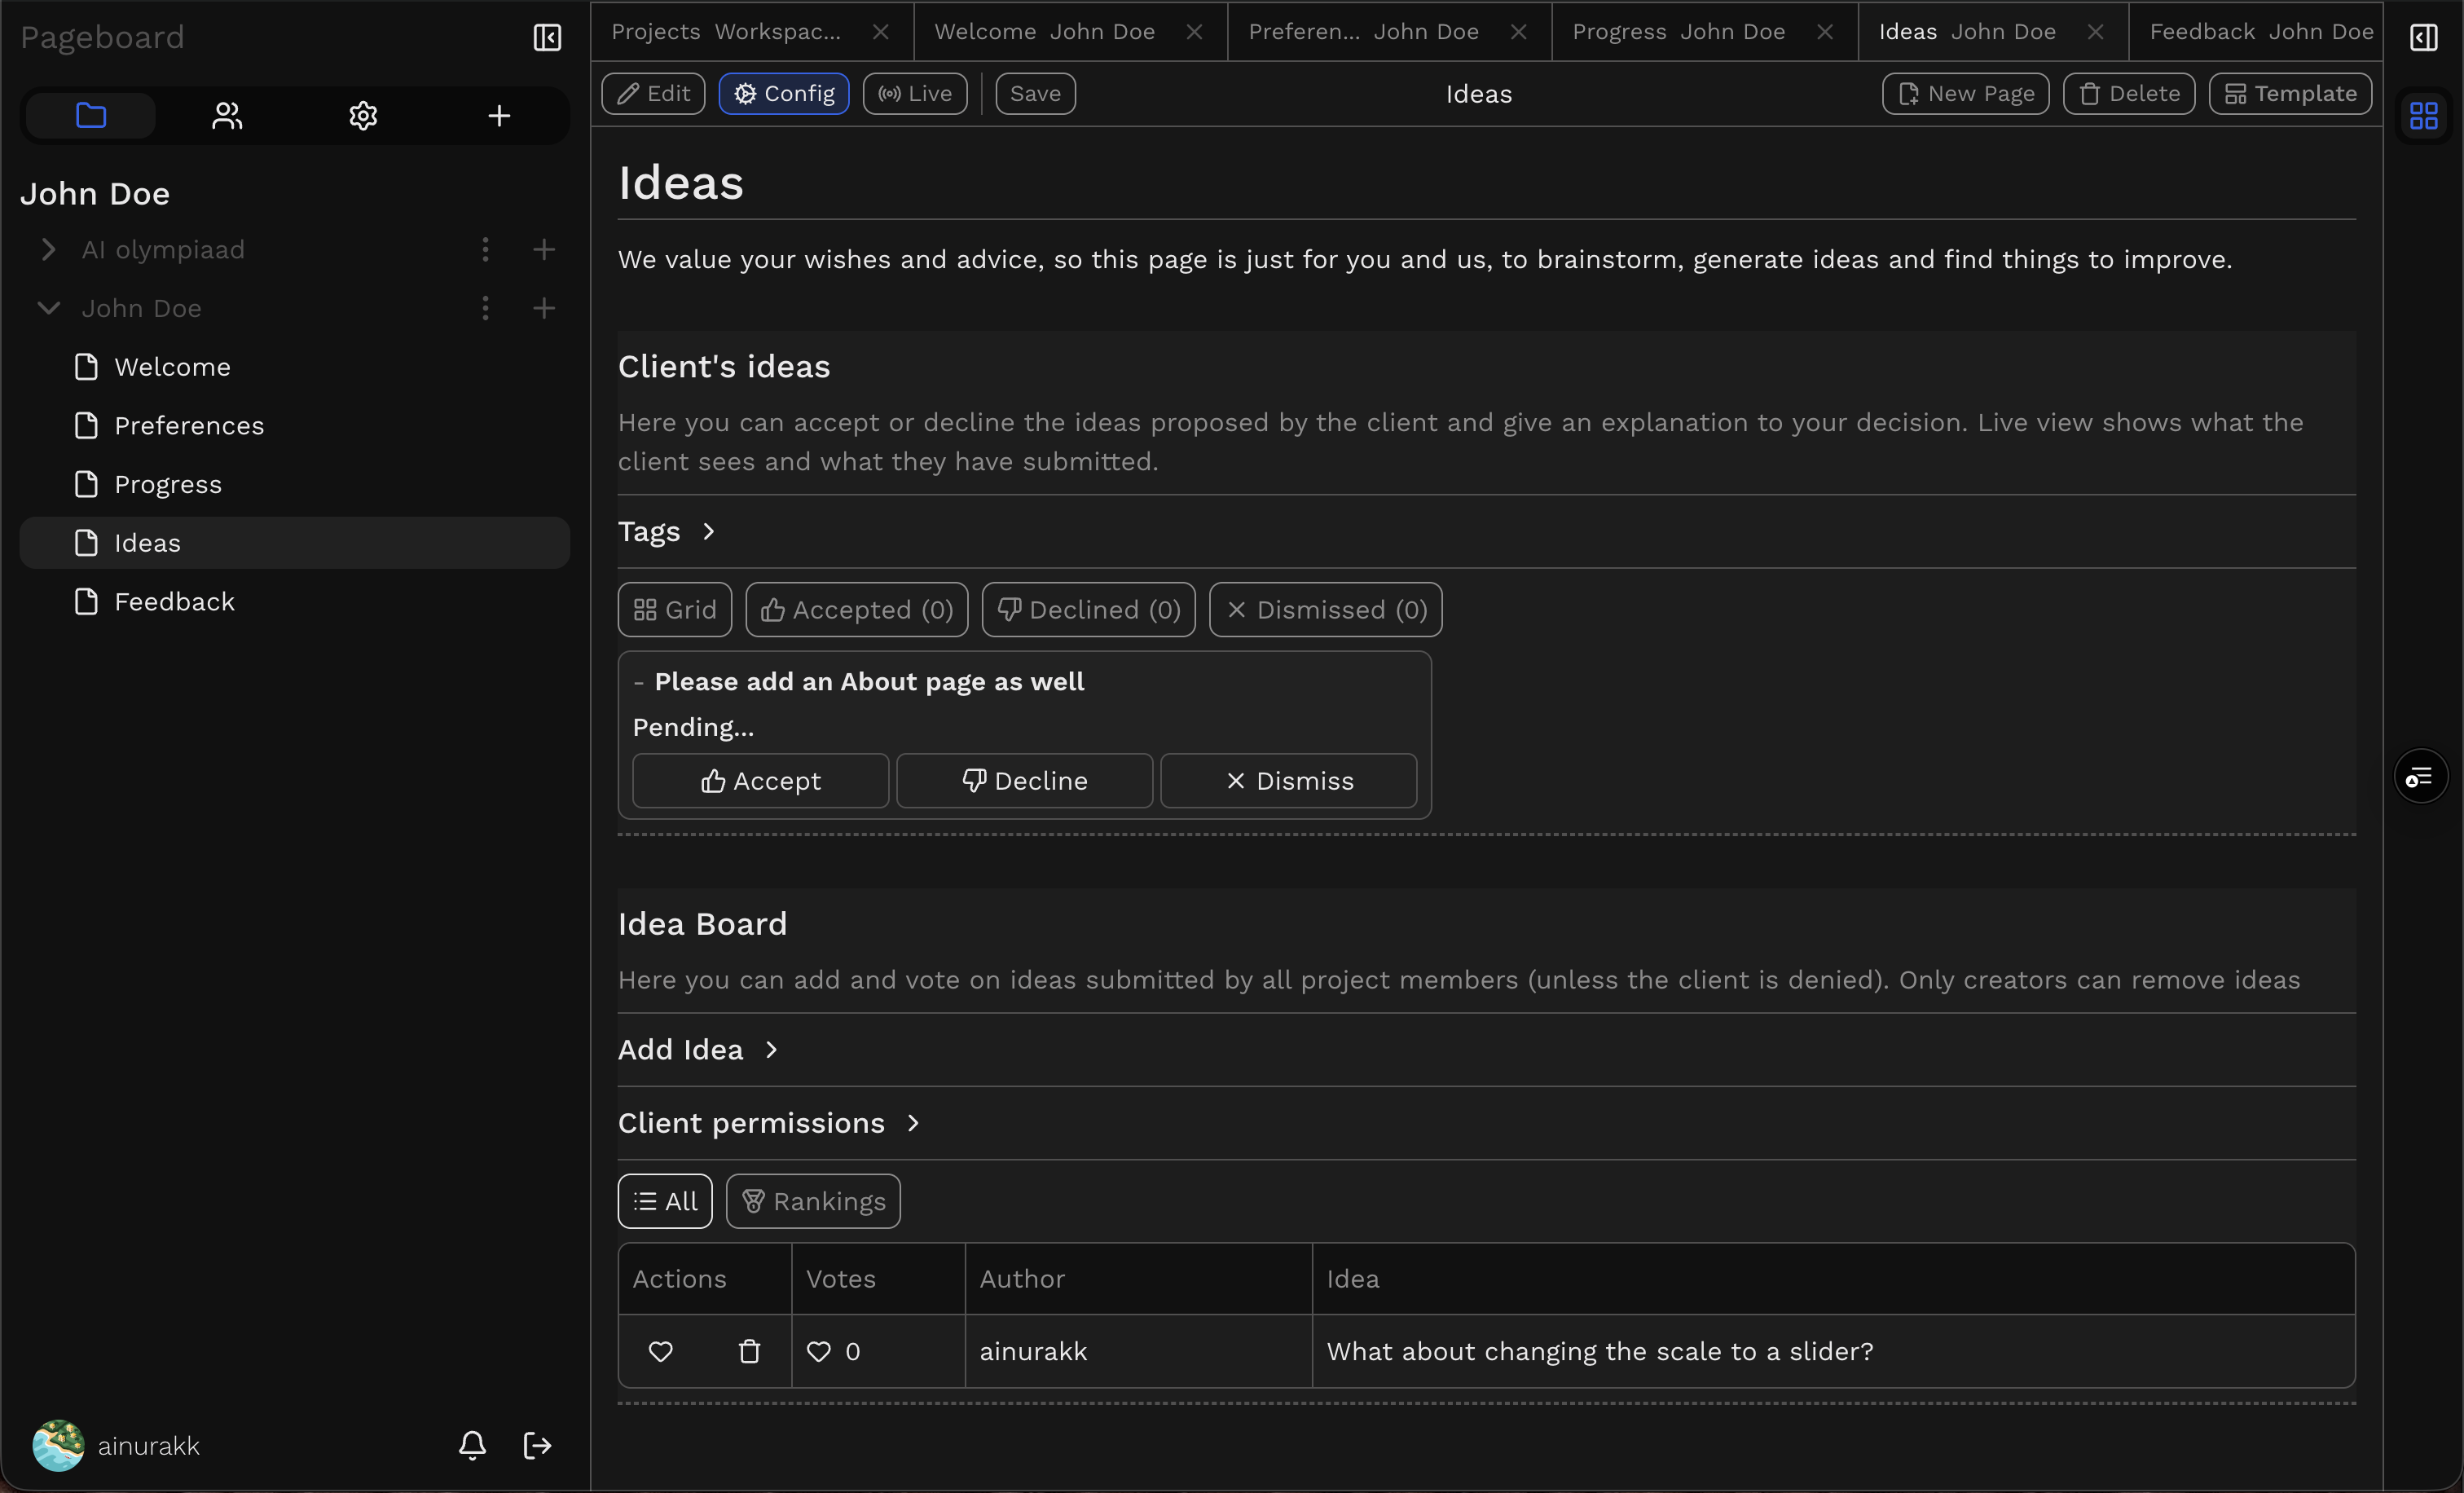Click the notifications bell icon

[472, 1445]
